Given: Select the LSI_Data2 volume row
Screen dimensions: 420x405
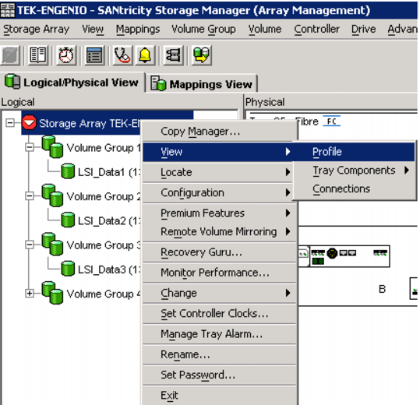Looking at the screenshot, I should tap(101, 220).
